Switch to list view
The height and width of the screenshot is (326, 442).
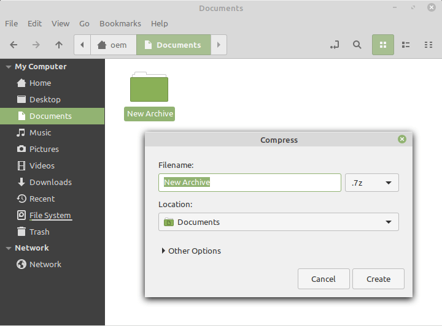406,45
